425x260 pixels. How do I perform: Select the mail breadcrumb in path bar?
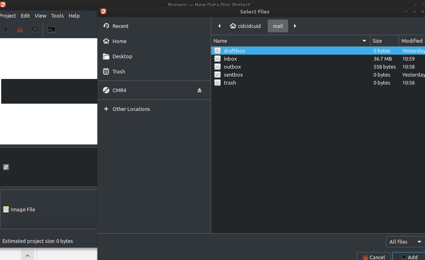(x=278, y=26)
